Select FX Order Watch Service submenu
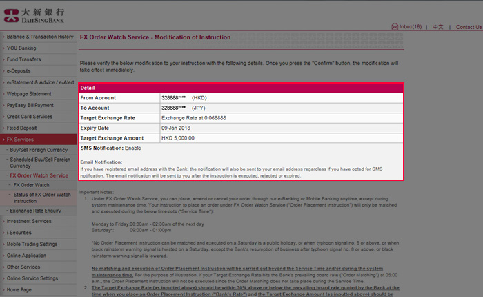The width and height of the screenshot is (483, 297). [x=39, y=175]
